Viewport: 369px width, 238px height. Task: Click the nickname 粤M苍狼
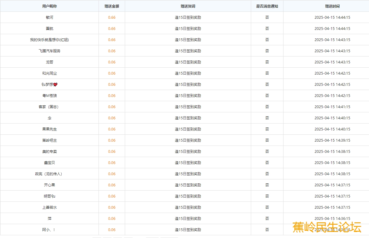[x=49, y=96]
